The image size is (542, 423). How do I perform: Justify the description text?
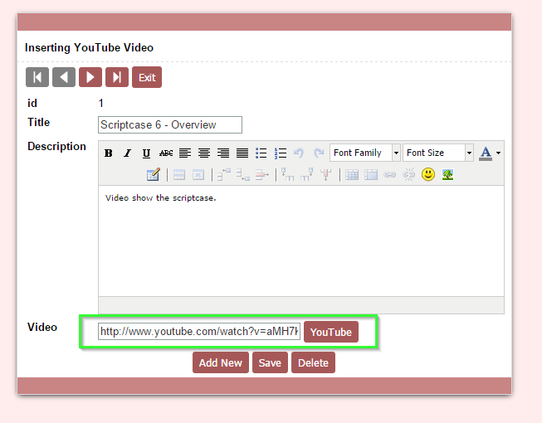coord(242,153)
